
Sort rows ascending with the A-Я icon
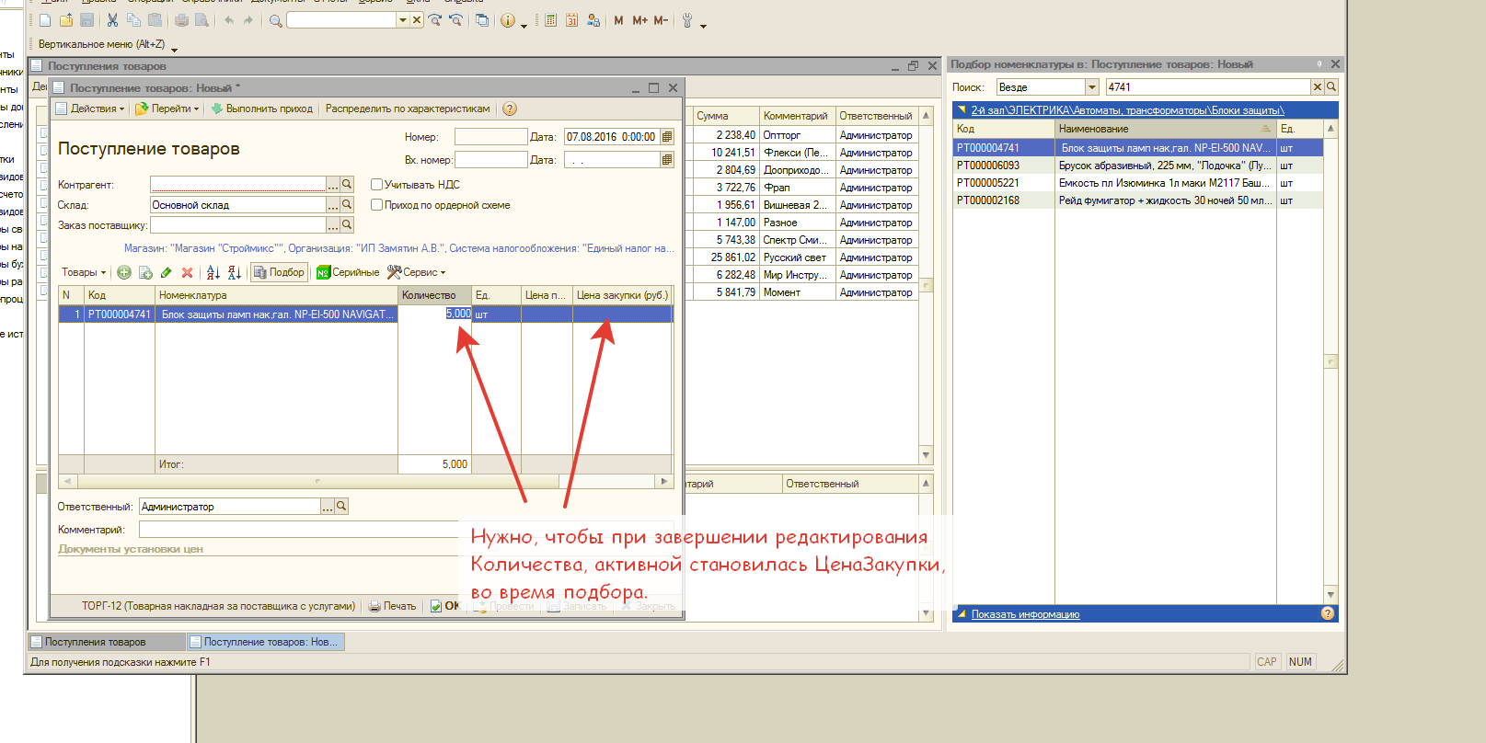[x=213, y=272]
